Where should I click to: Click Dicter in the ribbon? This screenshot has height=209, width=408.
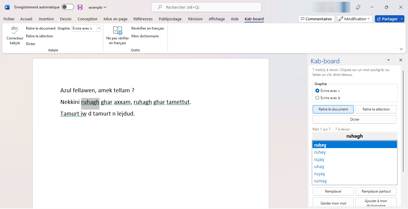click(31, 44)
